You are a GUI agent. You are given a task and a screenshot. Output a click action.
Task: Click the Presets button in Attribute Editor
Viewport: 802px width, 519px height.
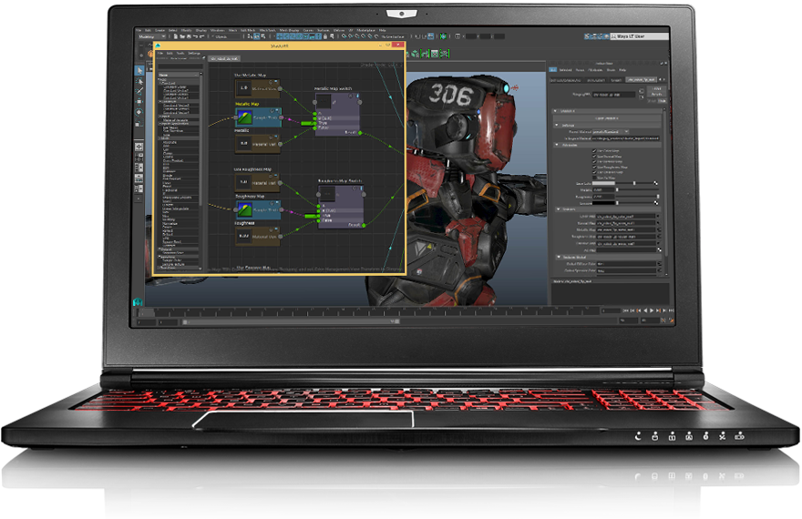(x=656, y=95)
